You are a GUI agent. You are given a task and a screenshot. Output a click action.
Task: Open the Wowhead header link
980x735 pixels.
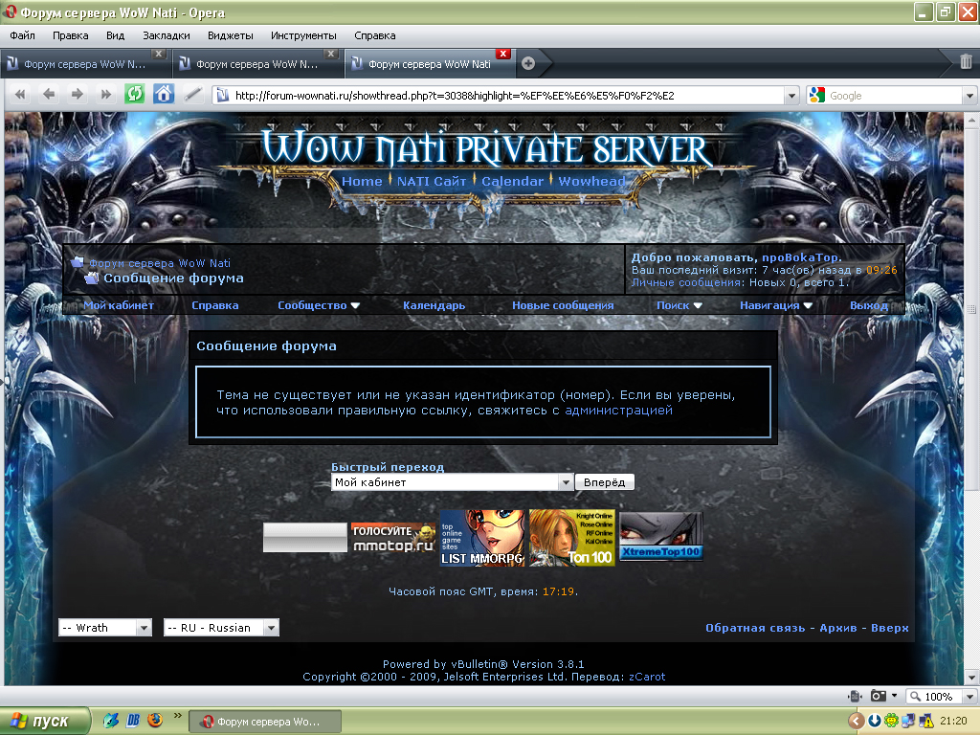click(591, 181)
